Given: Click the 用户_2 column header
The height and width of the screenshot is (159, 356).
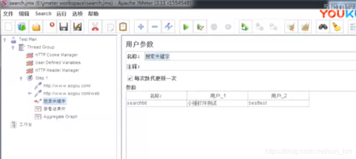Looking at the screenshot, I should pyautogui.click(x=278, y=96).
